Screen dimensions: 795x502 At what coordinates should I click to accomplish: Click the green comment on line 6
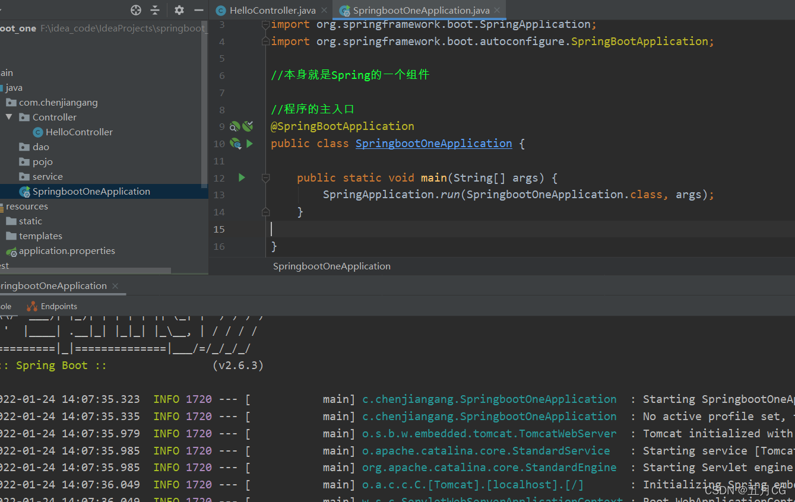pos(350,75)
